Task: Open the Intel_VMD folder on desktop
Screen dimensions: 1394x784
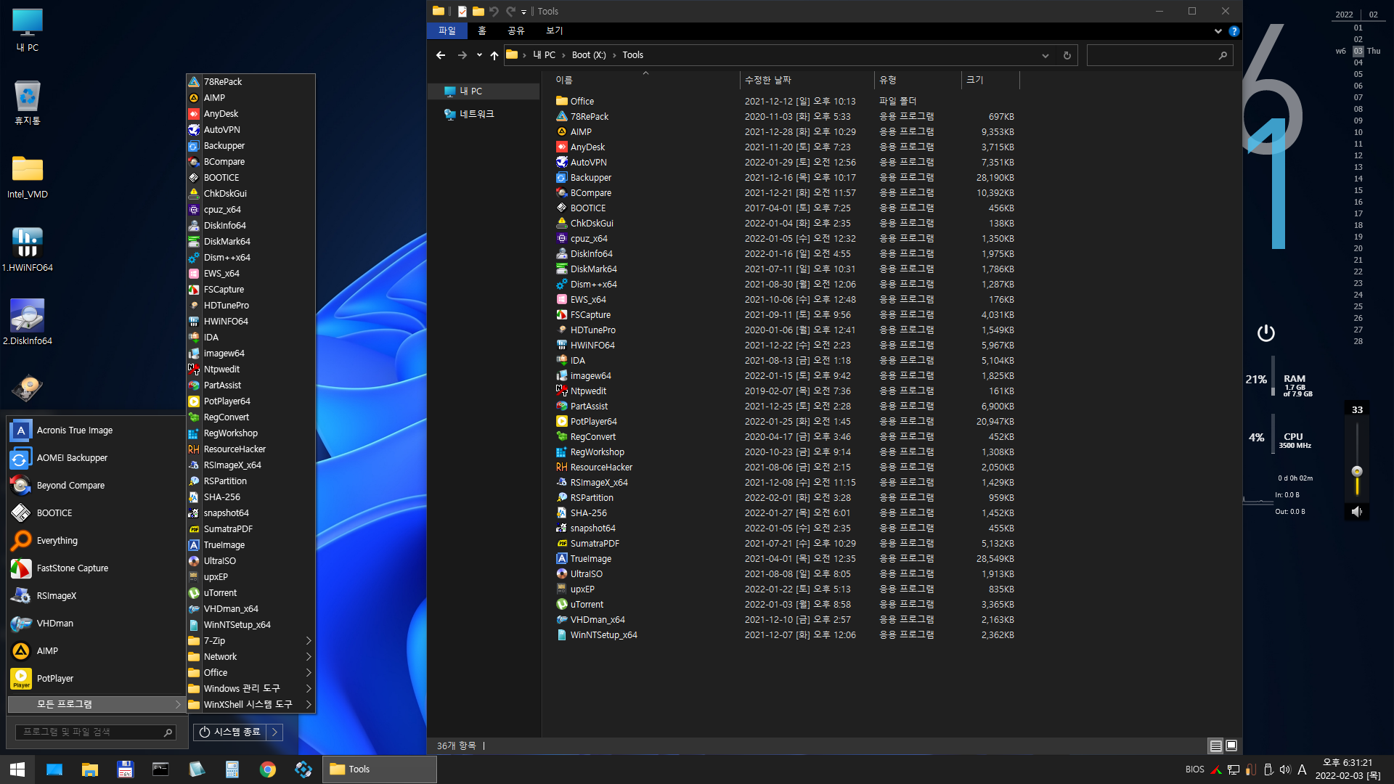Action: coord(28,177)
